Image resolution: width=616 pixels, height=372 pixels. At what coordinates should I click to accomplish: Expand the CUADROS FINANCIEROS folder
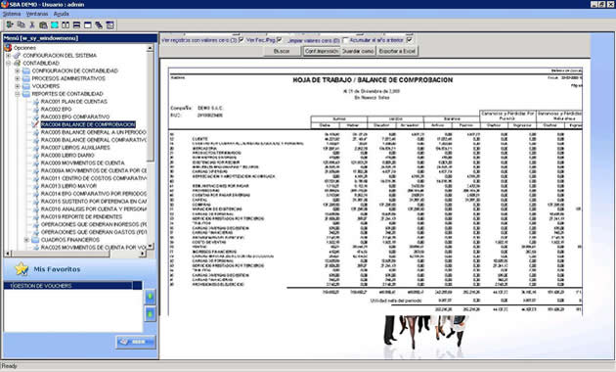26,240
